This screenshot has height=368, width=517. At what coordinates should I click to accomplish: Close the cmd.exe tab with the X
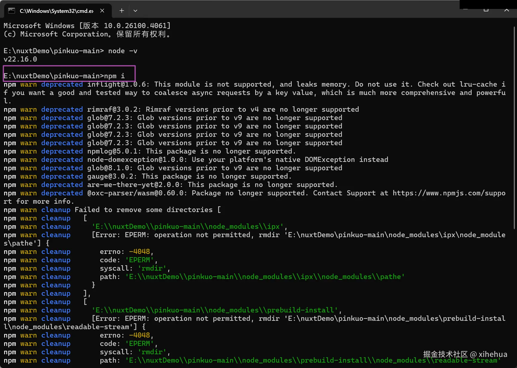(x=102, y=11)
